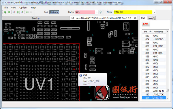Open the View menu
Image resolution: width=173 pixels, height=109 pixels.
[x=14, y=7]
